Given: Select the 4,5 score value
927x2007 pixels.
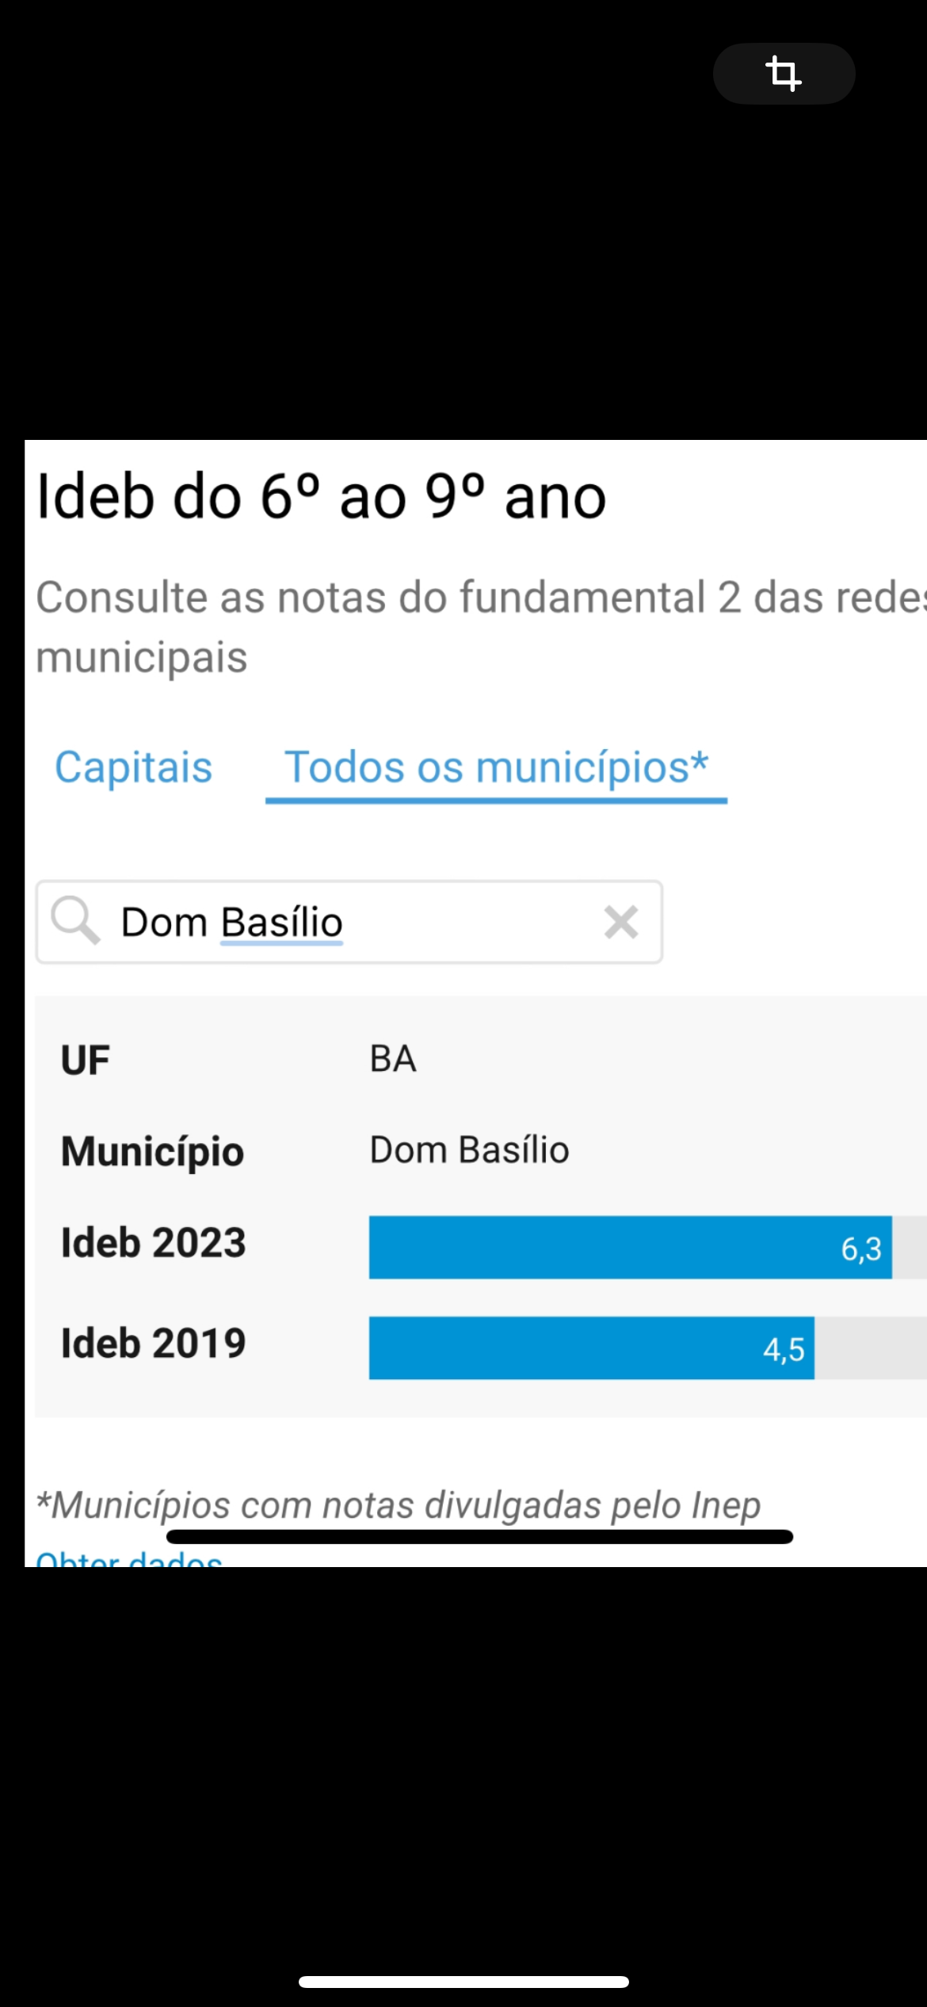Looking at the screenshot, I should 784,1349.
